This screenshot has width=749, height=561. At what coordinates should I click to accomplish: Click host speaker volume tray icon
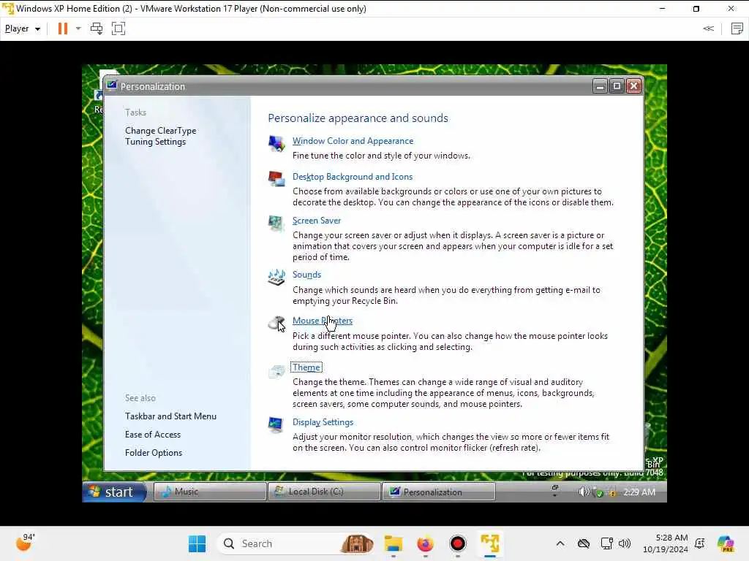625,543
